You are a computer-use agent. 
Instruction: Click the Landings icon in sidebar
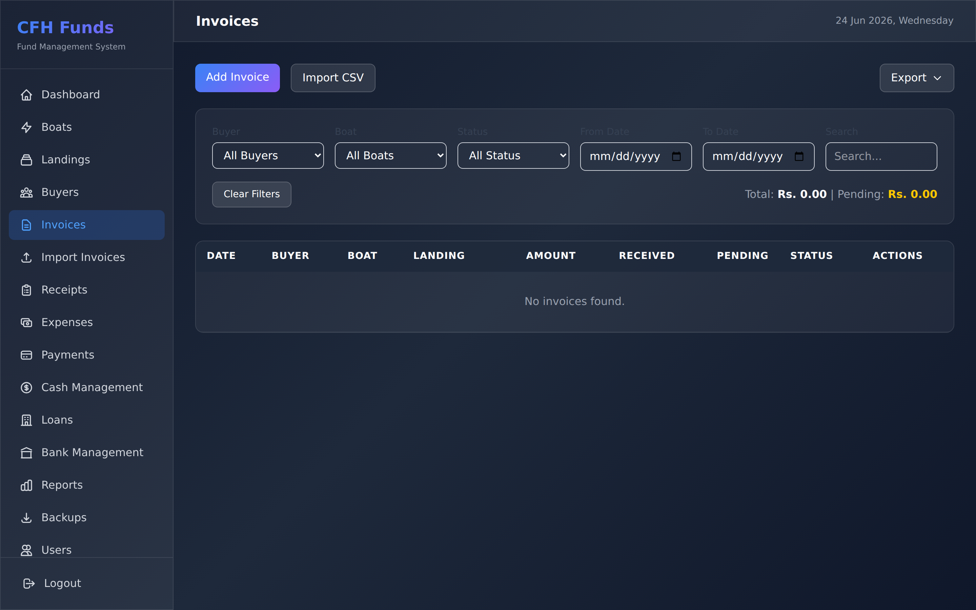(x=26, y=160)
